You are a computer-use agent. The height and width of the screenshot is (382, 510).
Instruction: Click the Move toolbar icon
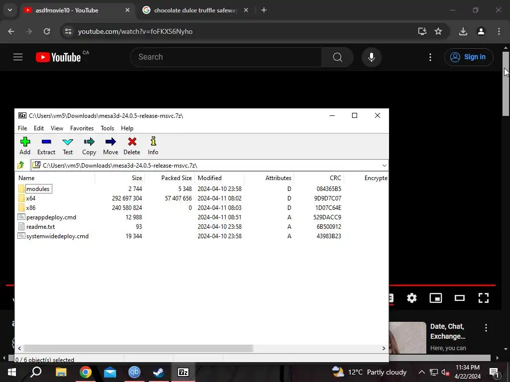pyautogui.click(x=111, y=146)
